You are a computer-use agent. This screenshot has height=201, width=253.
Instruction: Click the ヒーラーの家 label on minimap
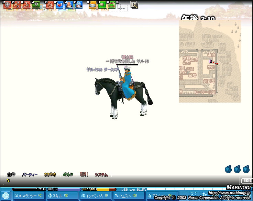pyautogui.click(x=205, y=92)
